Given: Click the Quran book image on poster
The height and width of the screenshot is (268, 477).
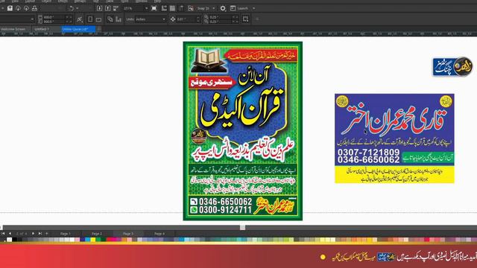Looking at the screenshot, I should tap(209, 60).
